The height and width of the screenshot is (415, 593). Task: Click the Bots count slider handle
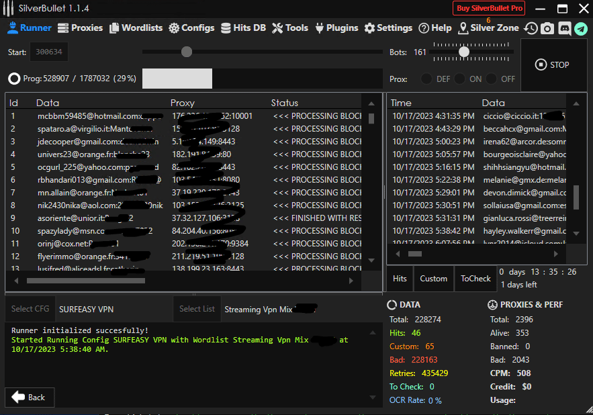[463, 52]
